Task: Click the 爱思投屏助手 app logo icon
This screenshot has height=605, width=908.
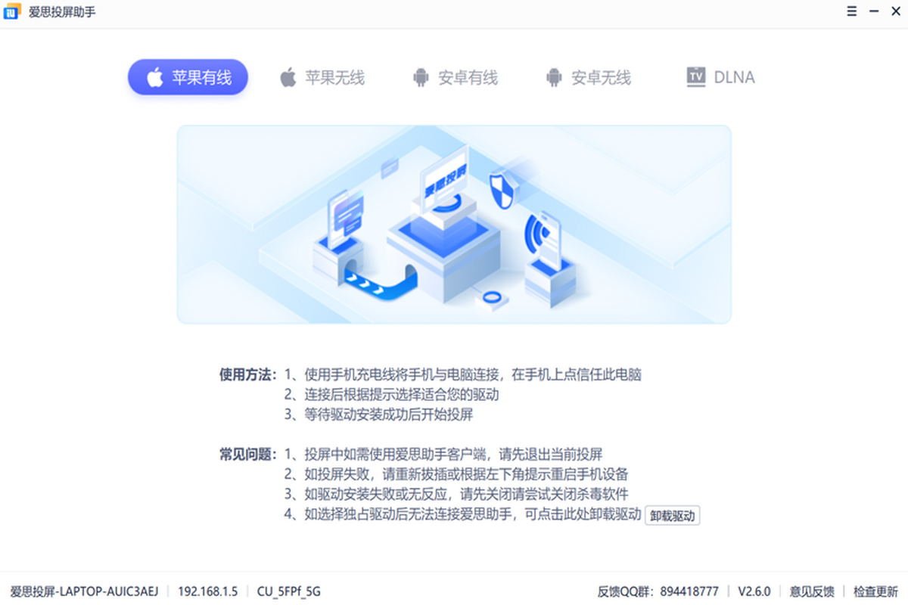Action: (x=11, y=13)
